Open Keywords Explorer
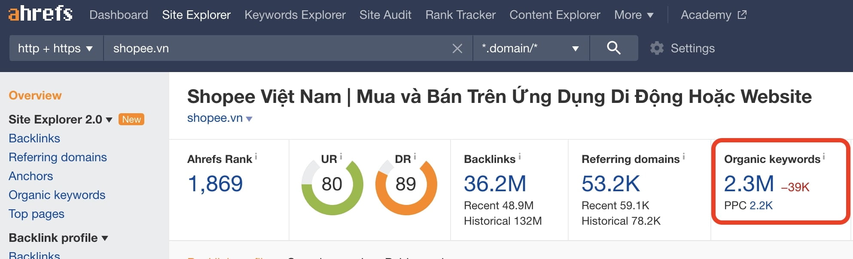853x259 pixels. click(295, 15)
